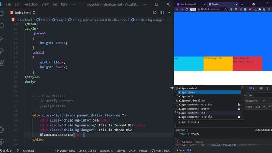Select align-items autocomplete suggestion
Viewport: 272px width, 153px height.
(210, 92)
